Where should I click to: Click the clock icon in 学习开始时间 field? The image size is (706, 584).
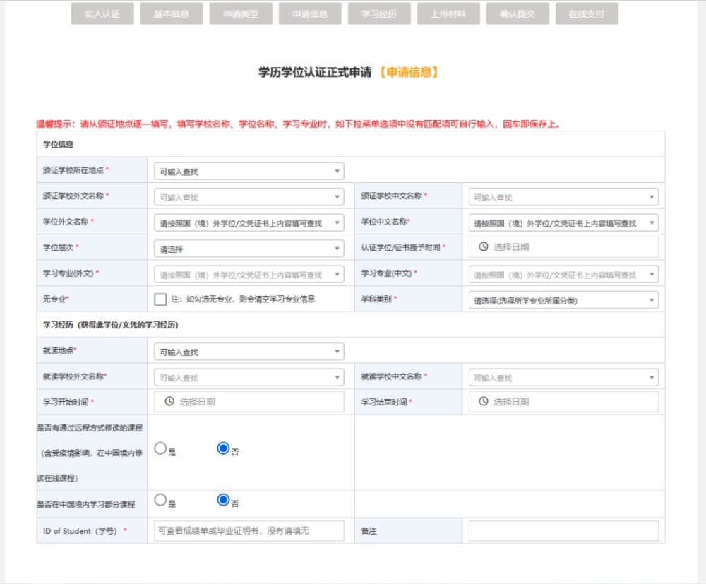point(169,401)
